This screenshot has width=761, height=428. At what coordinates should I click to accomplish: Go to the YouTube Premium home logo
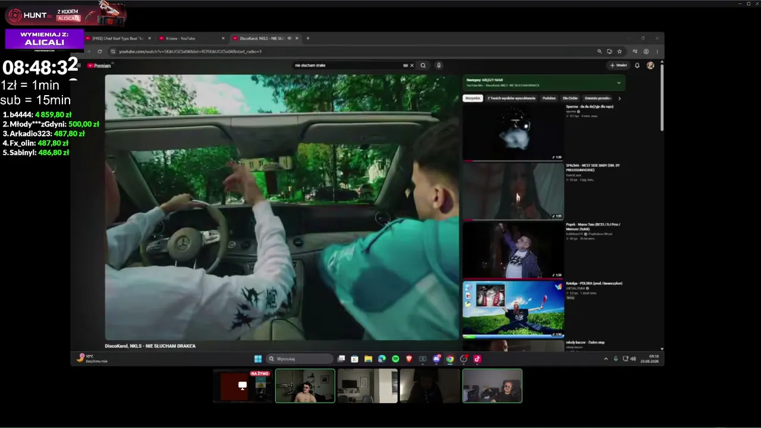pyautogui.click(x=99, y=65)
